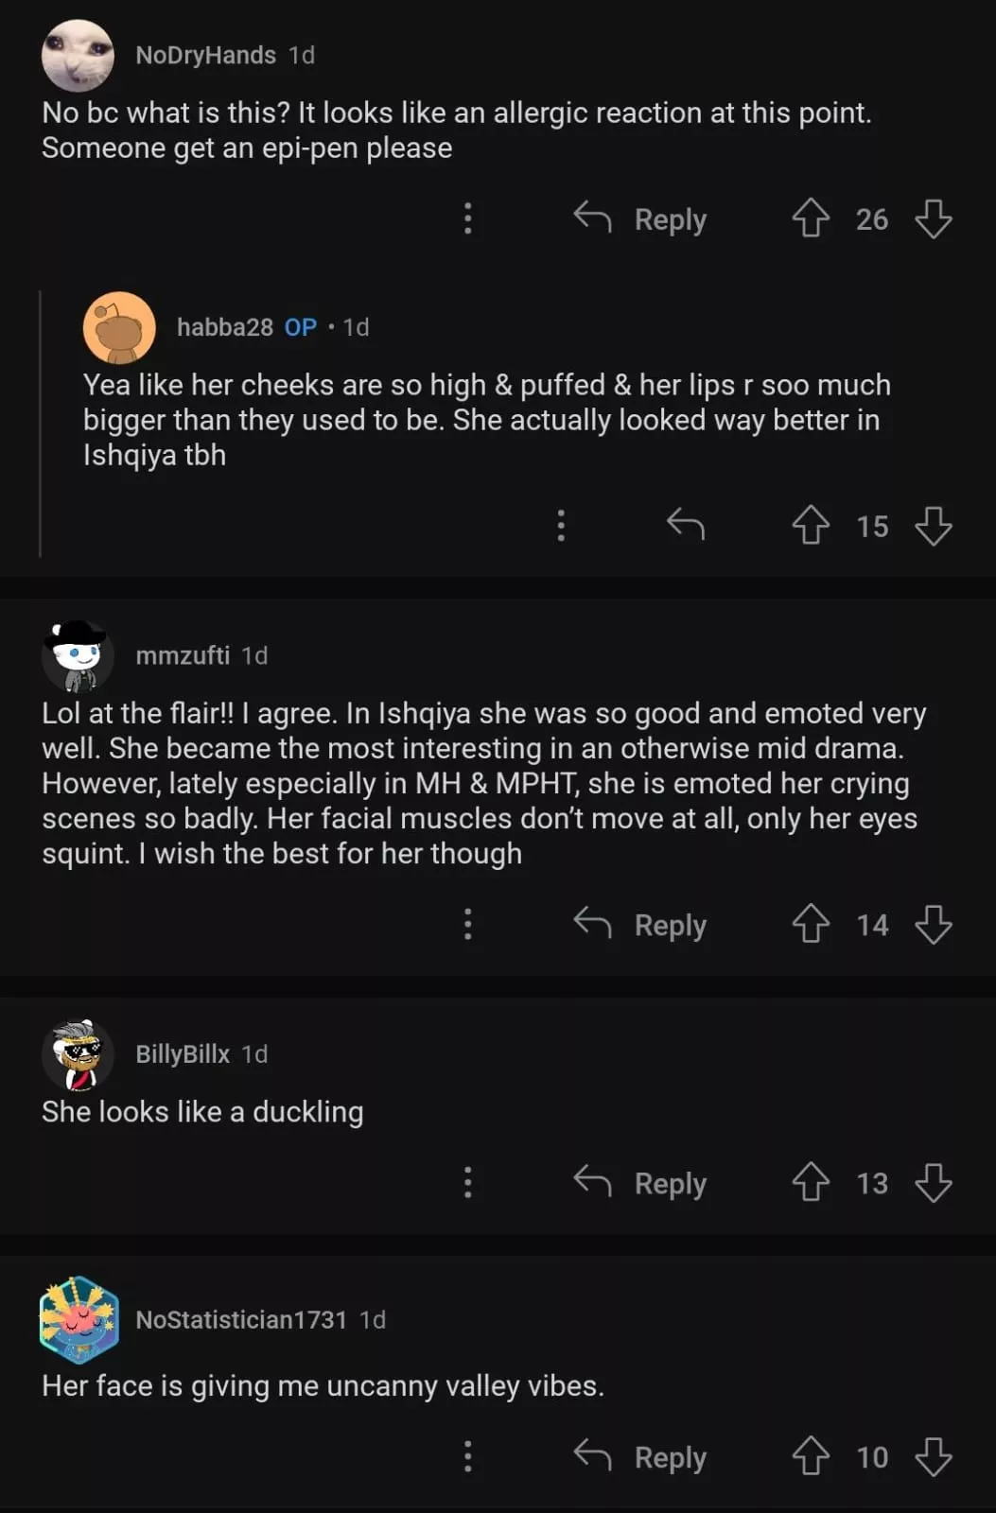The width and height of the screenshot is (996, 1513).
Task: Open habba28's profile via username
Action: click(x=224, y=327)
